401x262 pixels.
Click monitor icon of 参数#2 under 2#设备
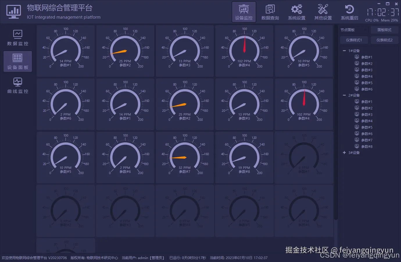pyautogui.click(x=357, y=108)
